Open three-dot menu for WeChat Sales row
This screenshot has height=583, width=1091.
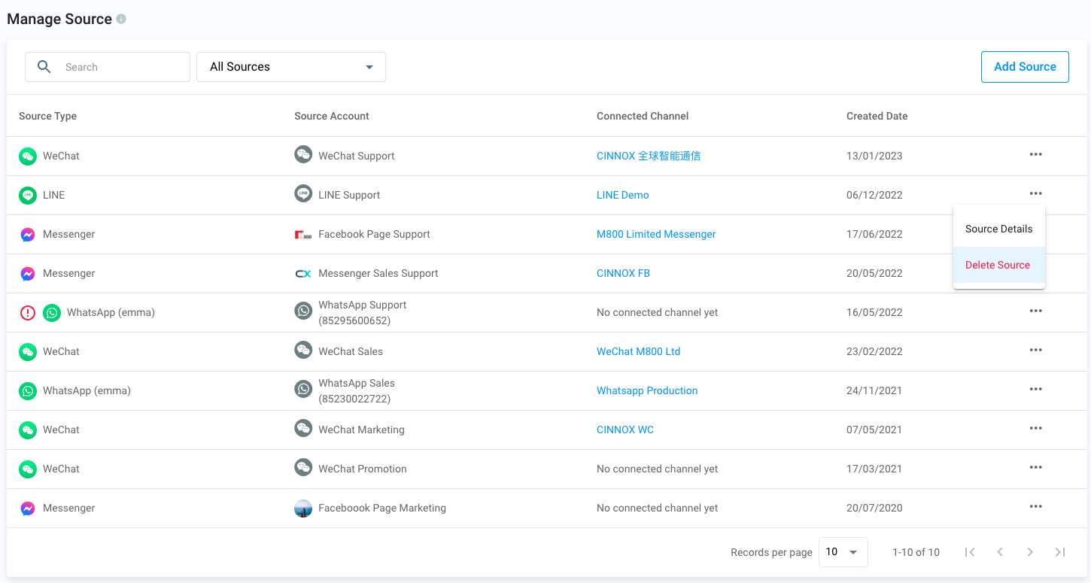pos(1035,351)
